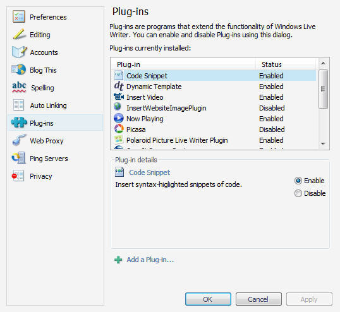Click the Plug-in column header

(183, 64)
